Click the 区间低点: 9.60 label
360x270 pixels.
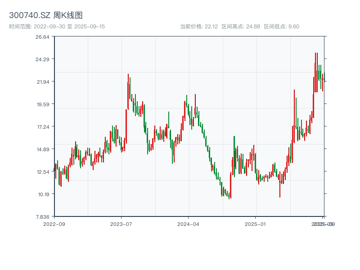tap(282, 27)
